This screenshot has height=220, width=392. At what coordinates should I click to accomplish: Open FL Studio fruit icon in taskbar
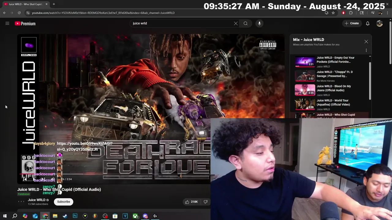click(95, 216)
